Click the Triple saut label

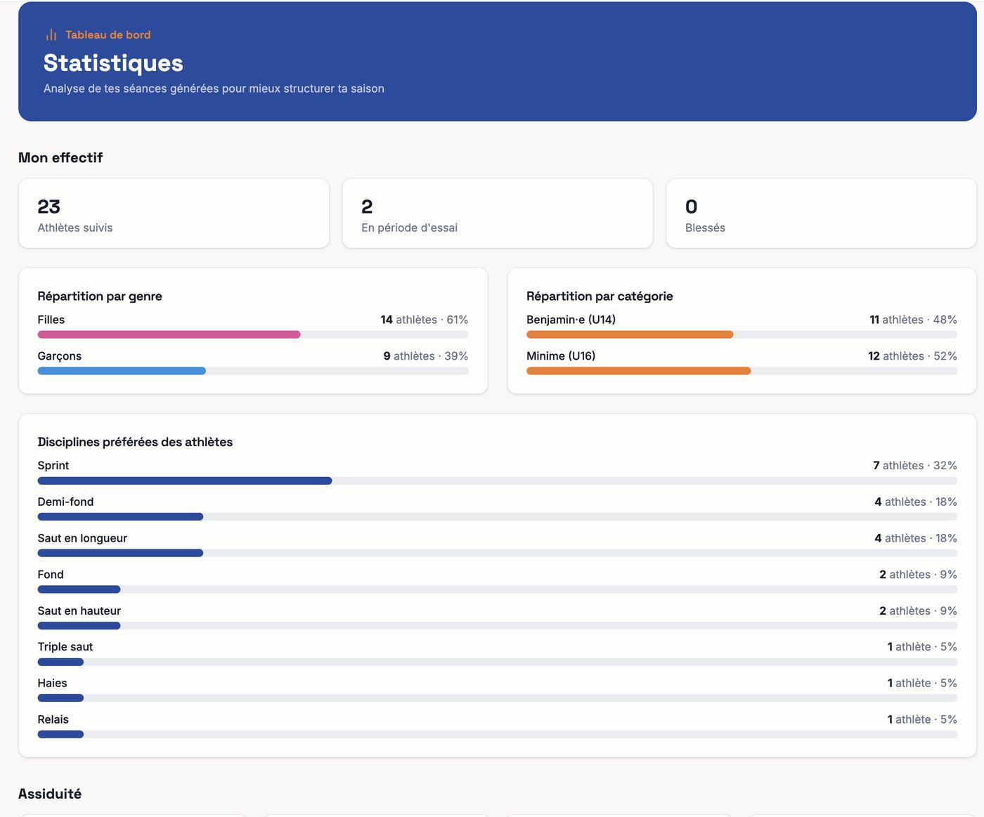coord(65,647)
